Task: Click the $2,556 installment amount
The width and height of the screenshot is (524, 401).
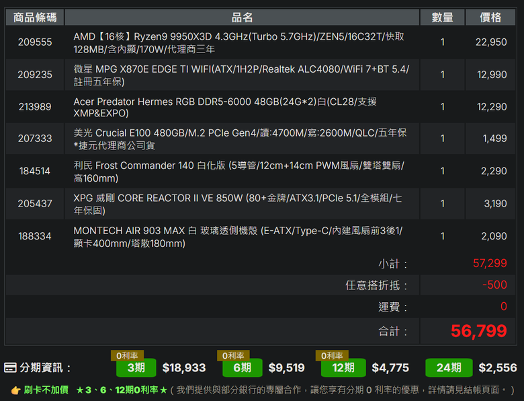Action: click(x=498, y=368)
